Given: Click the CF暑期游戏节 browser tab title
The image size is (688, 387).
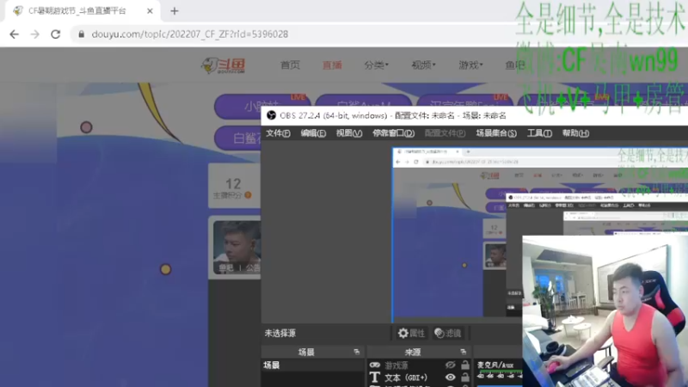Looking at the screenshot, I should pyautogui.click(x=77, y=11).
